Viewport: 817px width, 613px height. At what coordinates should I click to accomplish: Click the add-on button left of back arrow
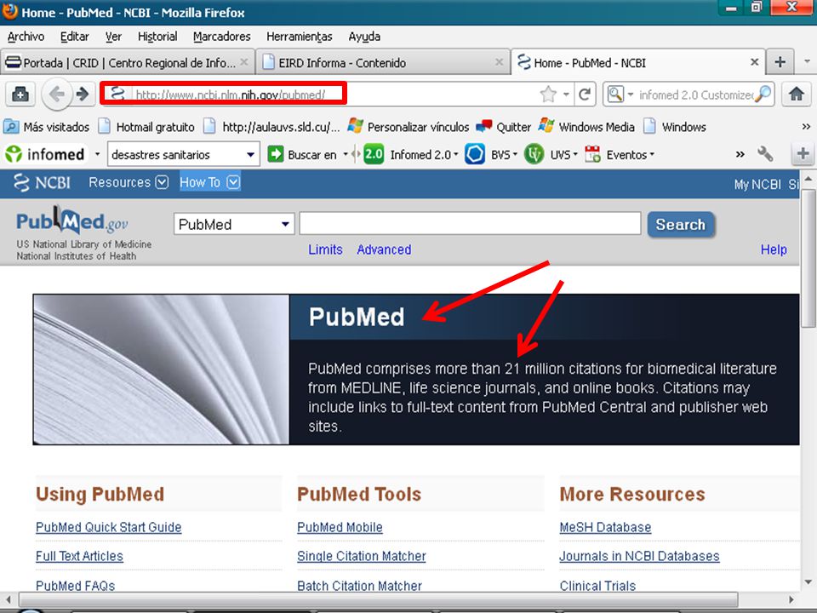click(20, 95)
